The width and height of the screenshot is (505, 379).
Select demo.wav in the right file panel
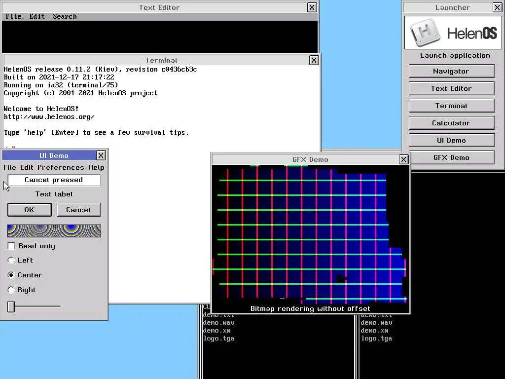(376, 323)
